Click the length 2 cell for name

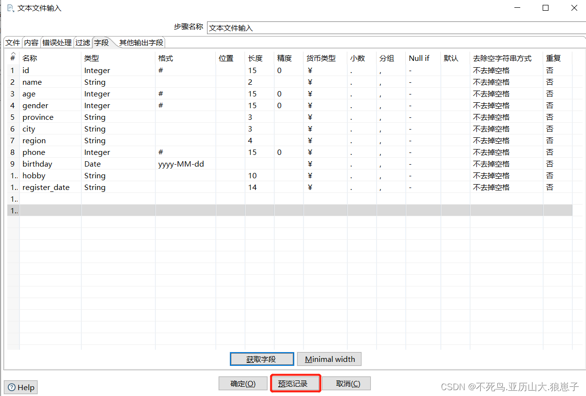click(260, 82)
